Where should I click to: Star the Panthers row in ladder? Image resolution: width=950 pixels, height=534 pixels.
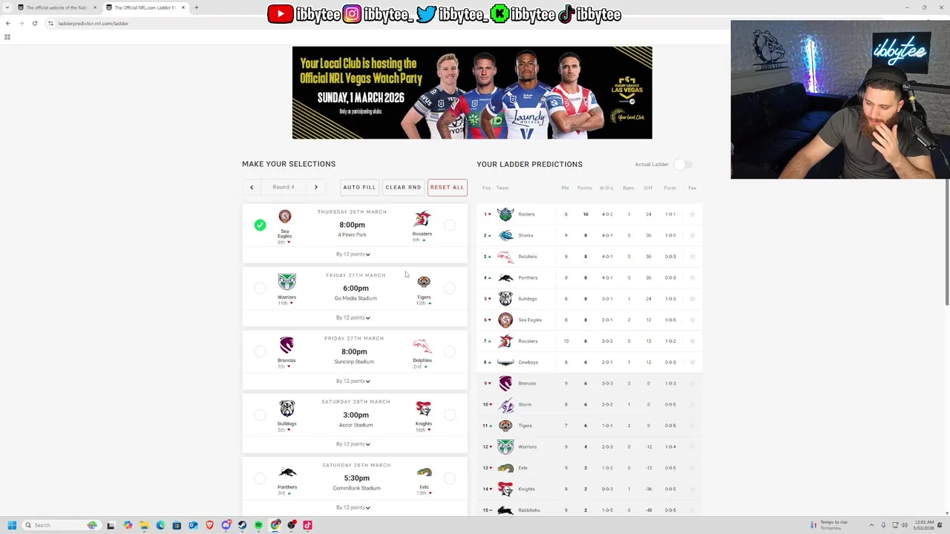692,277
